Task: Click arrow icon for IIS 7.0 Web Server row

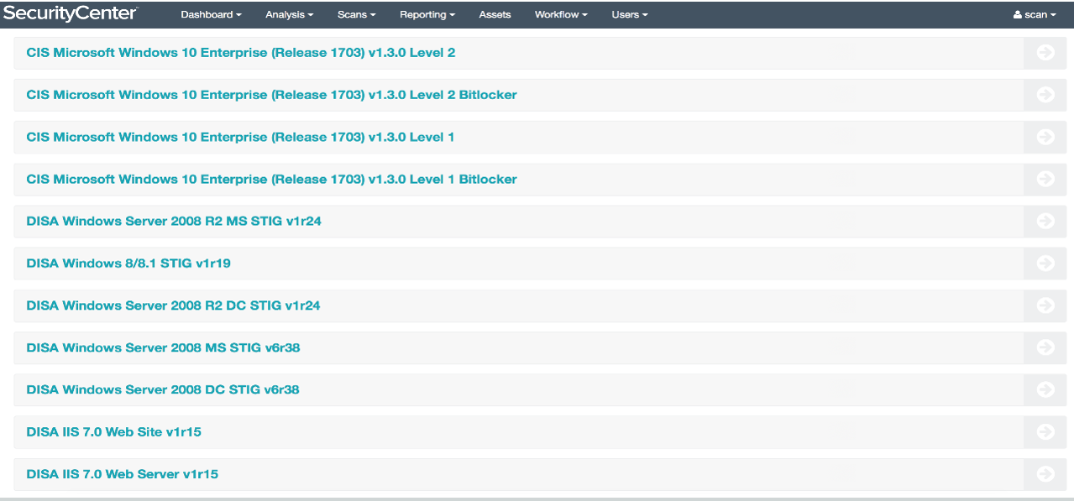Action: 1045,474
